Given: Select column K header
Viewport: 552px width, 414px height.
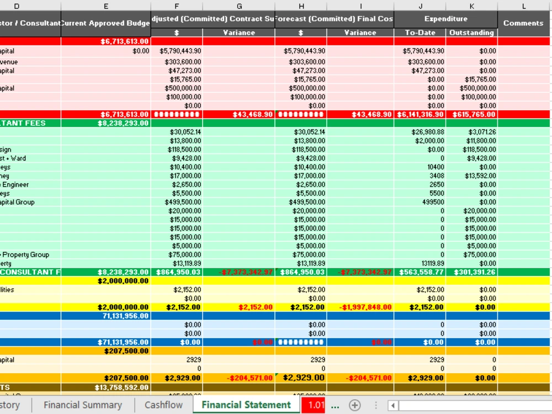Looking at the screenshot, I should point(472,6).
